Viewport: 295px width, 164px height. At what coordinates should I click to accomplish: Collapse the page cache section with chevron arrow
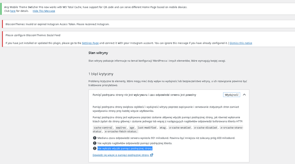[244, 95]
